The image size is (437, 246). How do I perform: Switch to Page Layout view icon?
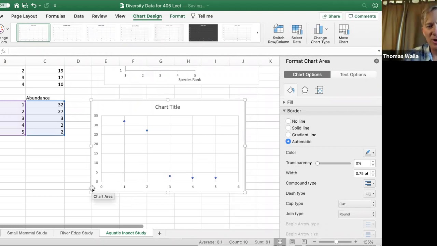292,242
